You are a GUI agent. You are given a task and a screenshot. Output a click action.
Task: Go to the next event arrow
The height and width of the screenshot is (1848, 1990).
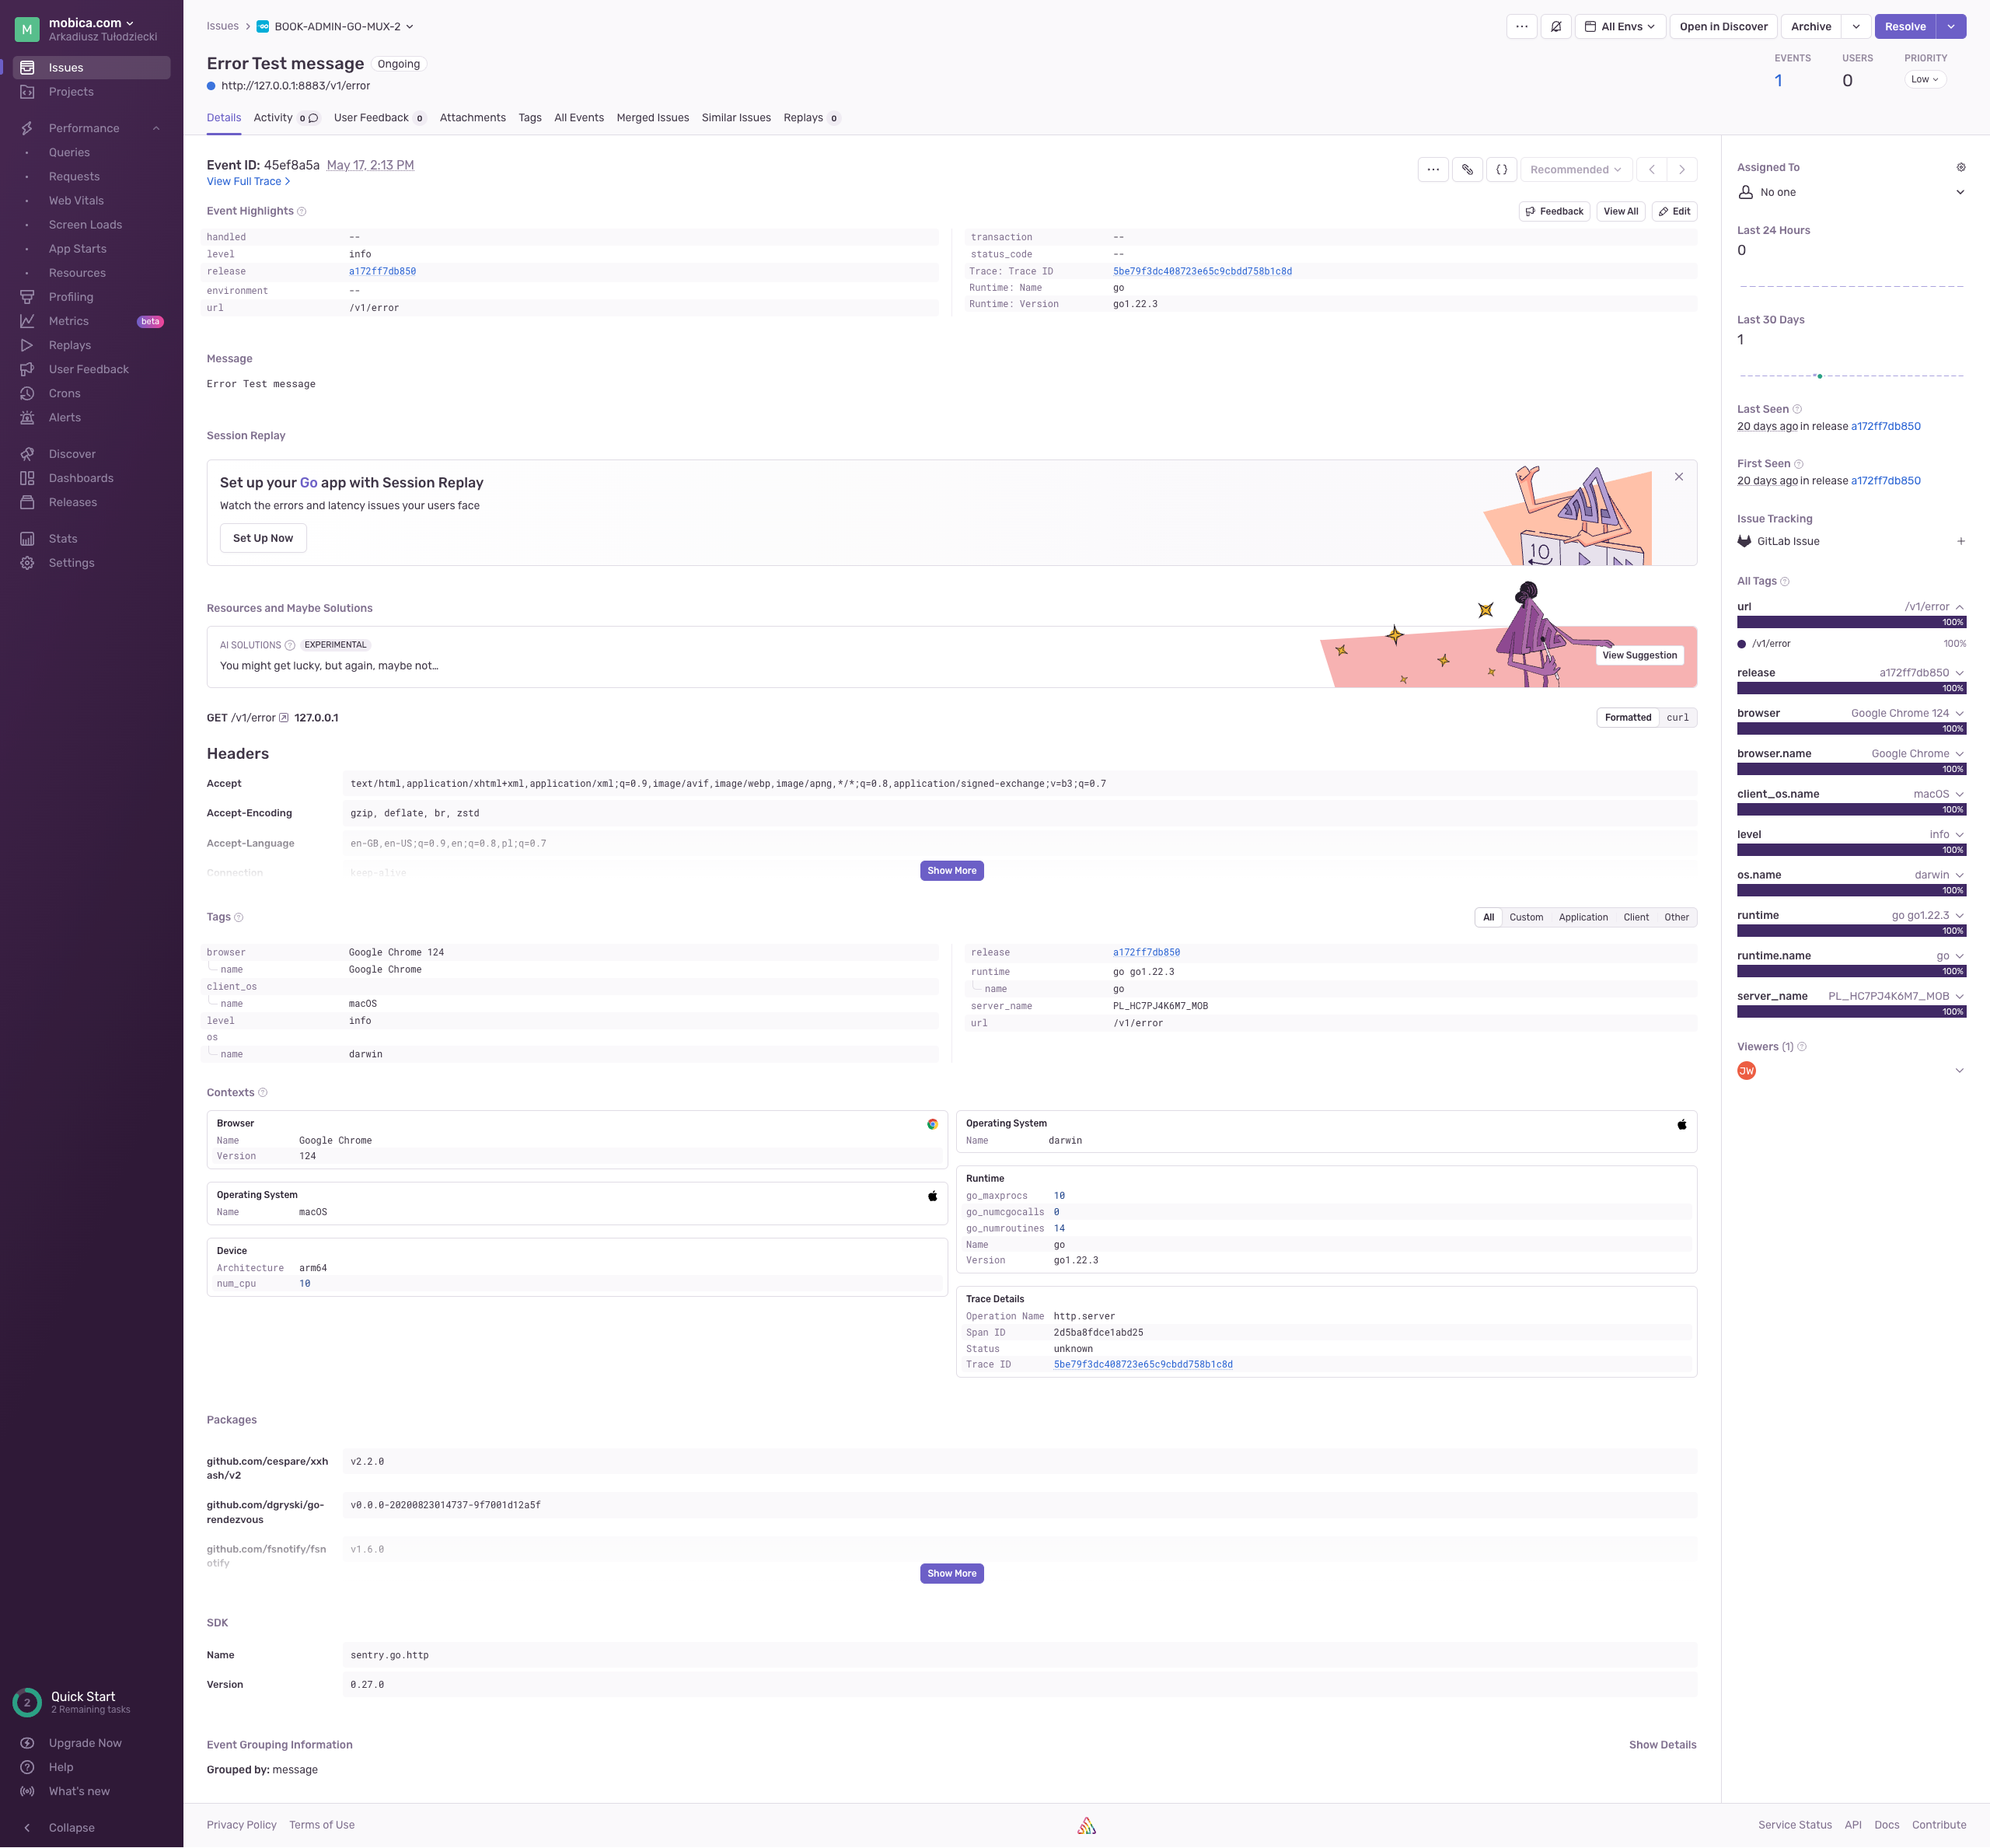(1682, 170)
